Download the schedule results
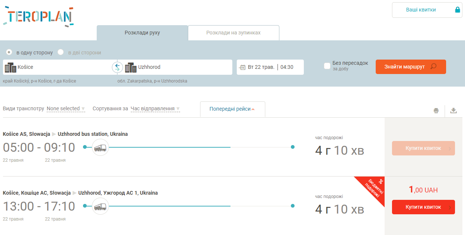The image size is (465, 235). (x=454, y=110)
